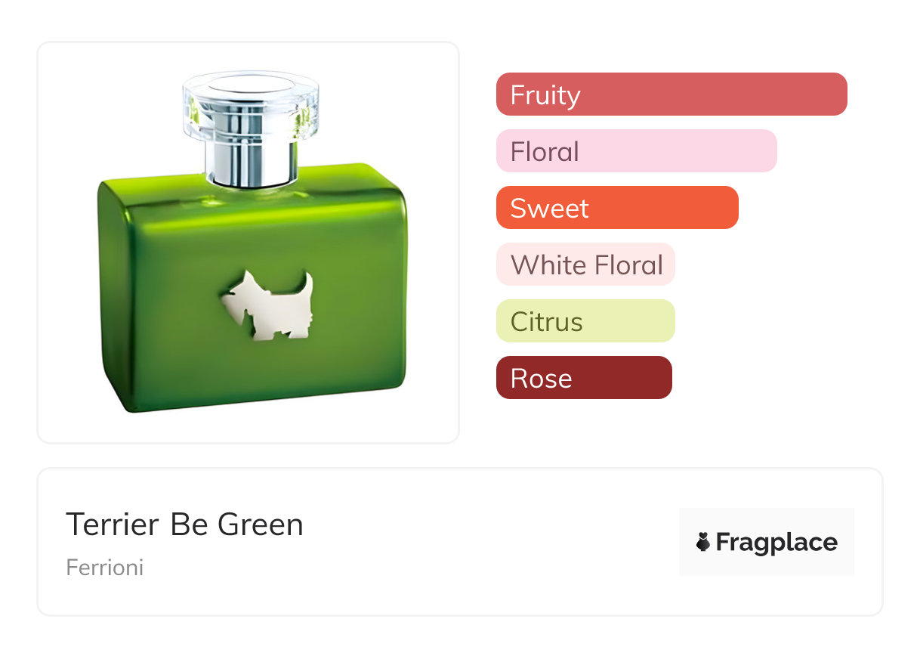Click the white terrier emblem on bottle
Screen dimensions: 920x653
(269, 306)
